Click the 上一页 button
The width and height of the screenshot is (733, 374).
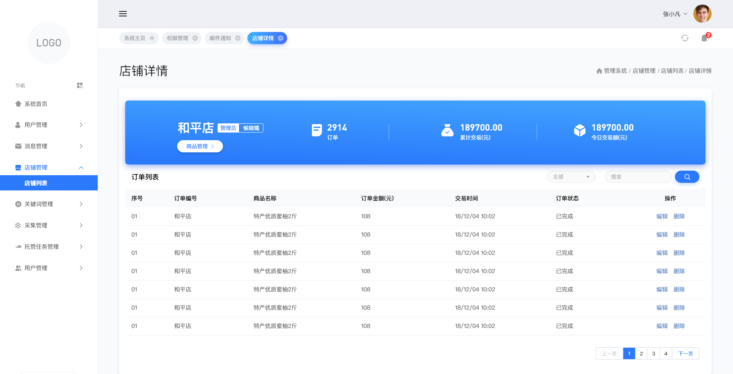[x=609, y=353]
